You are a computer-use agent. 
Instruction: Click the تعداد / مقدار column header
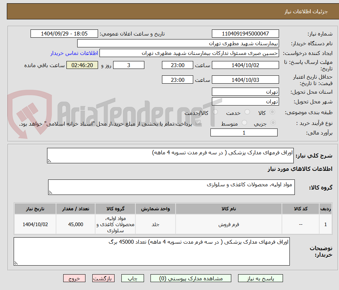(x=75, y=209)
